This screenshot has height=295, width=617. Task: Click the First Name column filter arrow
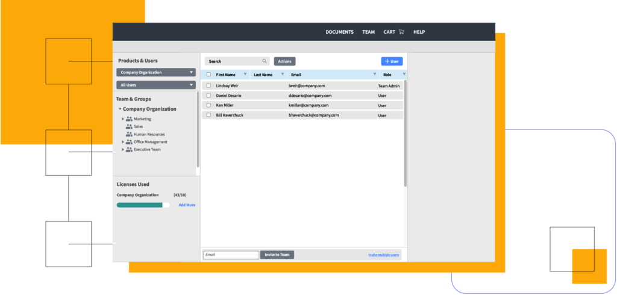point(245,75)
